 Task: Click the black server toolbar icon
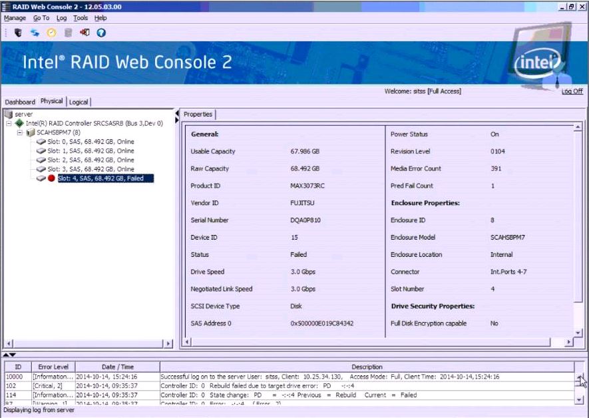click(x=18, y=33)
